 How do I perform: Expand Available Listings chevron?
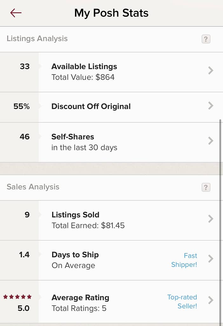tap(211, 70)
